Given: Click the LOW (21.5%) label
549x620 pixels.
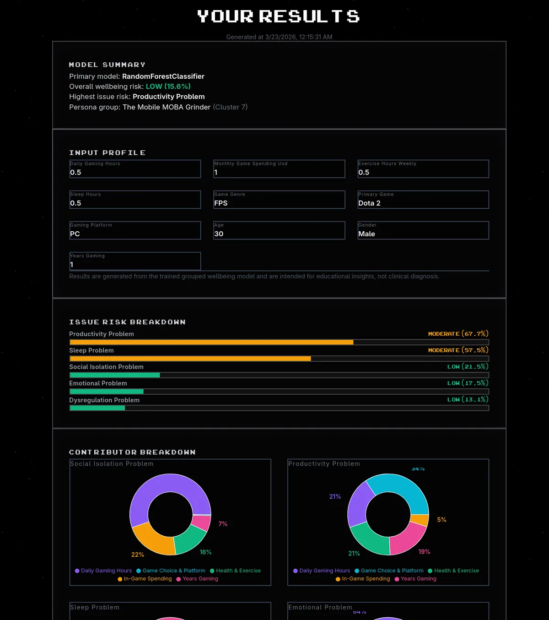Looking at the screenshot, I should (468, 367).
